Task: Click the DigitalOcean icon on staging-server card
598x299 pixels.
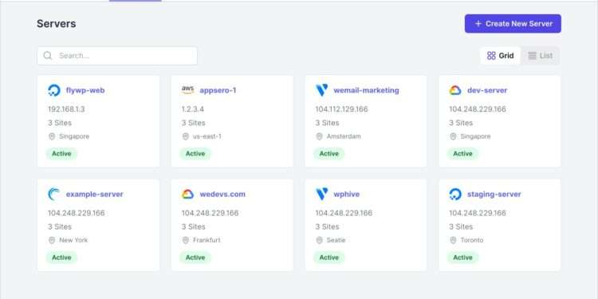Action: click(455, 194)
